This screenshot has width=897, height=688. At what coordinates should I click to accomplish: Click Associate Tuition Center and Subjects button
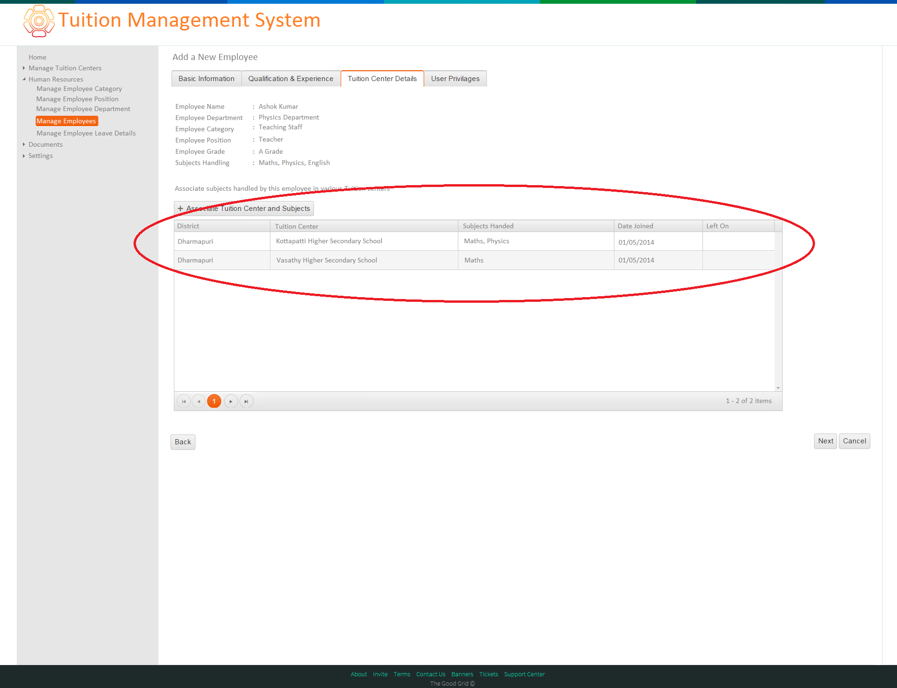coord(244,209)
